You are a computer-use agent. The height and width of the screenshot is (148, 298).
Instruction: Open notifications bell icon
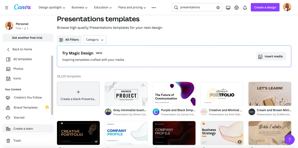click(245, 8)
